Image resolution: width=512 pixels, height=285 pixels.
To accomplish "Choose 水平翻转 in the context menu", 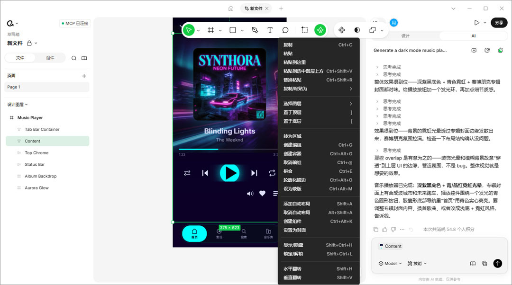I will 319,269.
